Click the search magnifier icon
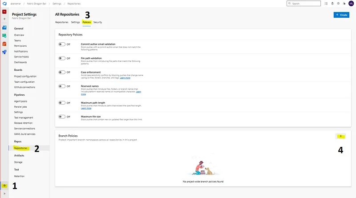Screen dimensions: 356x198 pos(290,4)
